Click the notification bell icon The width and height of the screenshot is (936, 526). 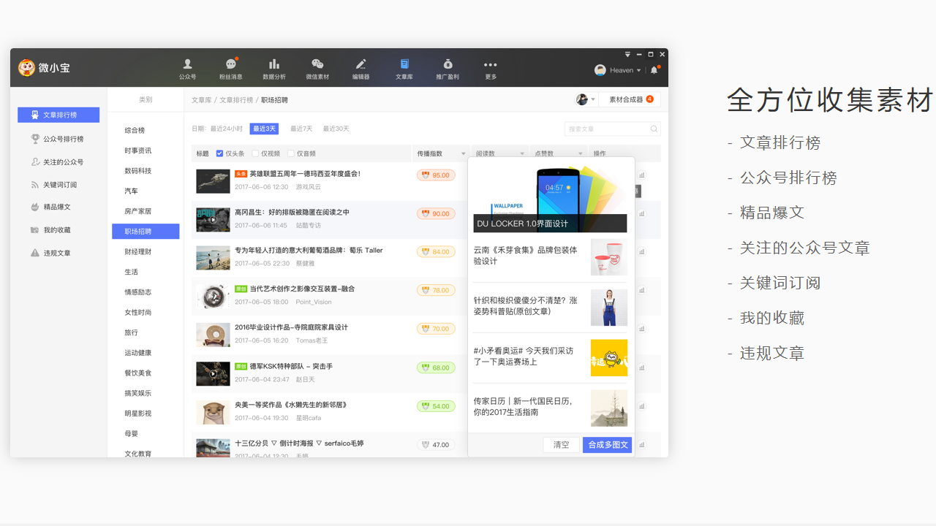click(654, 69)
